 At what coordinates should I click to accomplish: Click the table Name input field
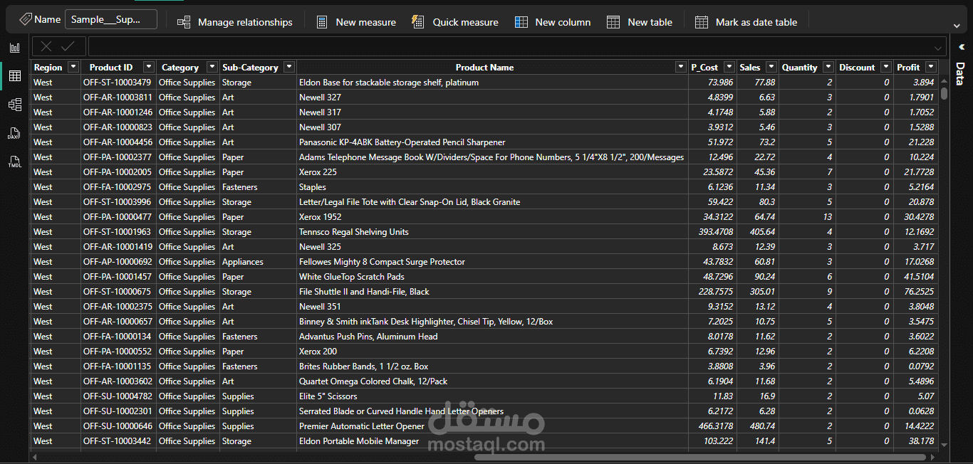click(x=111, y=19)
